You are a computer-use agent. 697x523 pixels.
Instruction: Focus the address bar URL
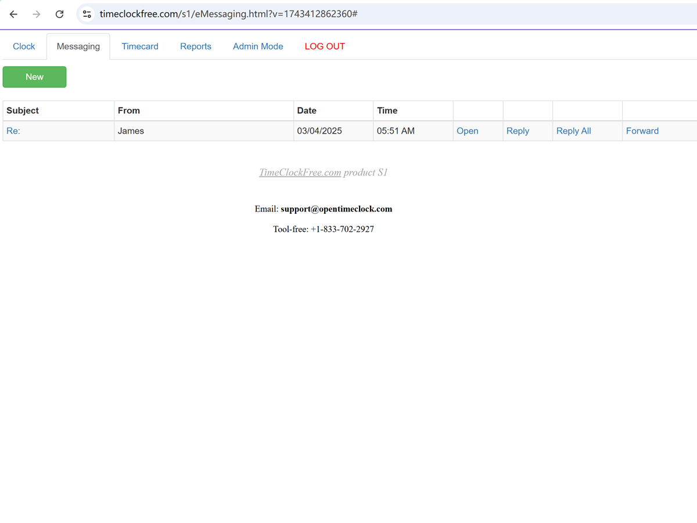(228, 14)
